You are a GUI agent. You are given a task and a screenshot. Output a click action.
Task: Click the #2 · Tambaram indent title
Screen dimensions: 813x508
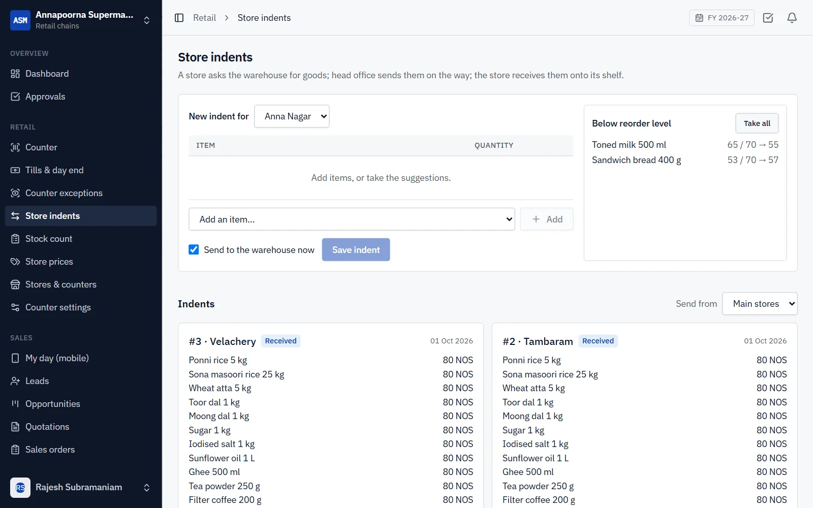[x=538, y=341]
